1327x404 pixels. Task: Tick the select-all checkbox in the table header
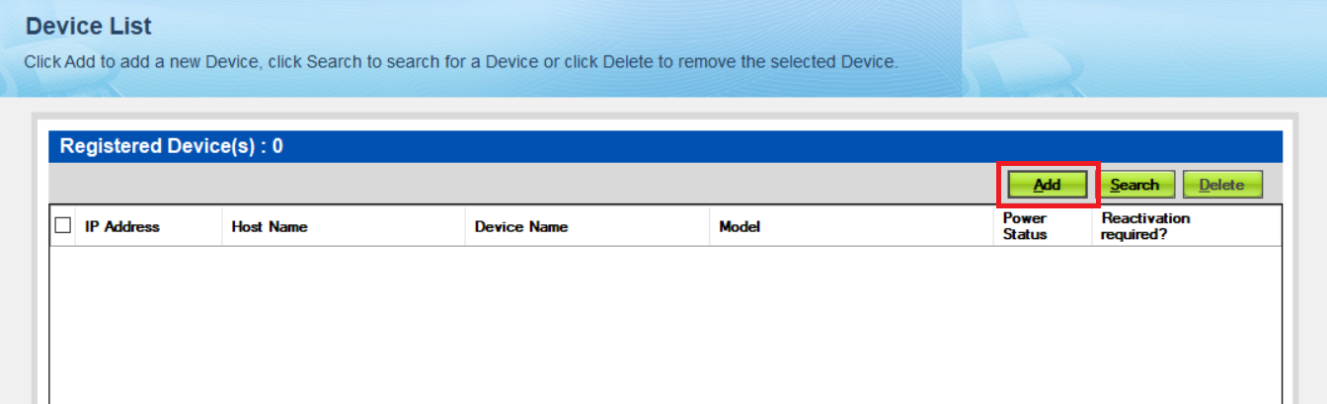click(63, 226)
